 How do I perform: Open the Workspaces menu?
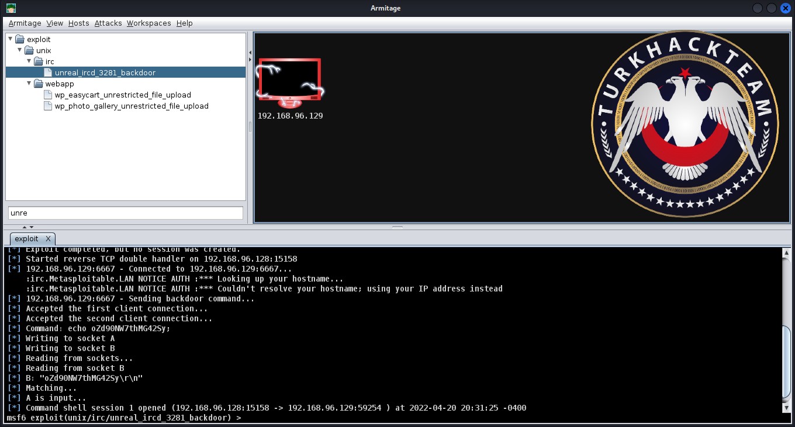(149, 23)
